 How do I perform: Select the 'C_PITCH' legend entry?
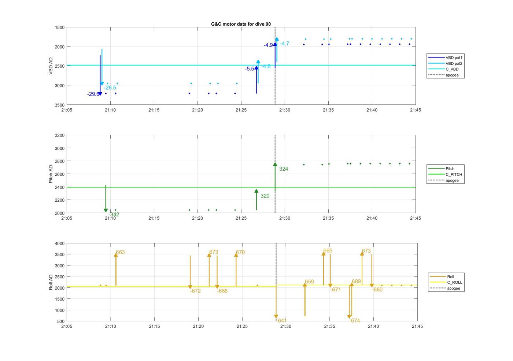coord(446,174)
